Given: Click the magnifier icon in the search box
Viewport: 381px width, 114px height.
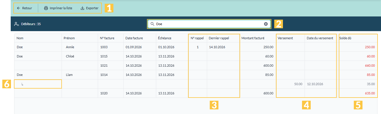Looking at the screenshot, I should click(152, 24).
